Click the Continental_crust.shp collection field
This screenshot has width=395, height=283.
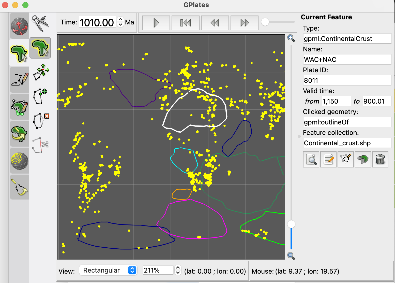click(x=347, y=143)
